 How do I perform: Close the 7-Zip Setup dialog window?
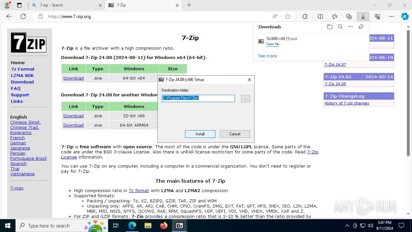(249, 80)
